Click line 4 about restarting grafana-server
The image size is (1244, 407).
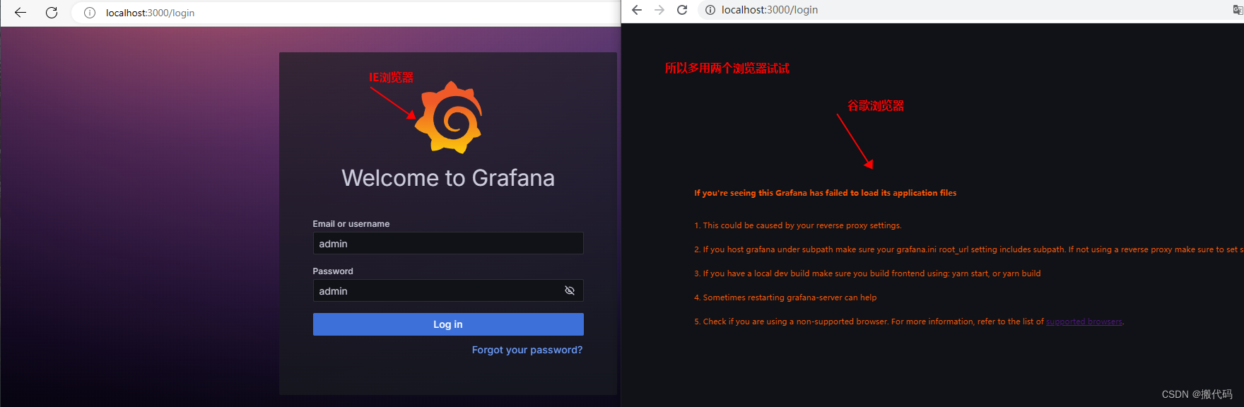(785, 297)
